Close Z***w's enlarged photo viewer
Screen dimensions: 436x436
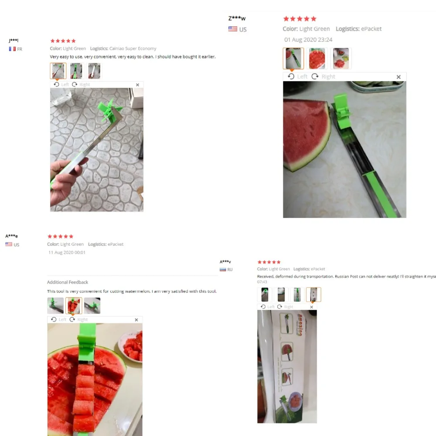point(399,77)
